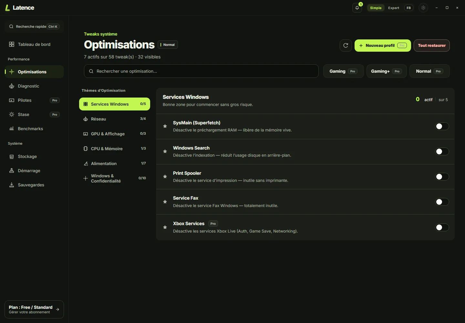Select the Réseau optimisation theme
This screenshot has height=323, width=465.
(x=115, y=119)
